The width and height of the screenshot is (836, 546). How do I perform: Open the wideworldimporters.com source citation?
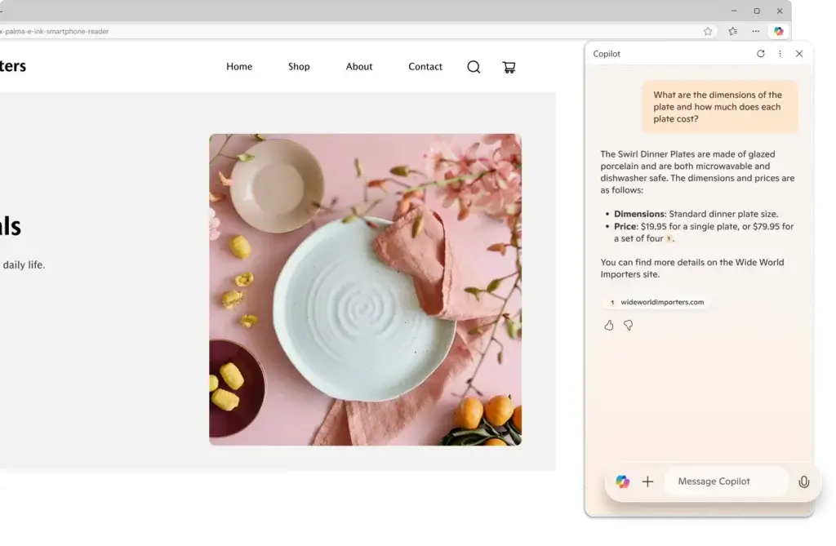click(656, 302)
